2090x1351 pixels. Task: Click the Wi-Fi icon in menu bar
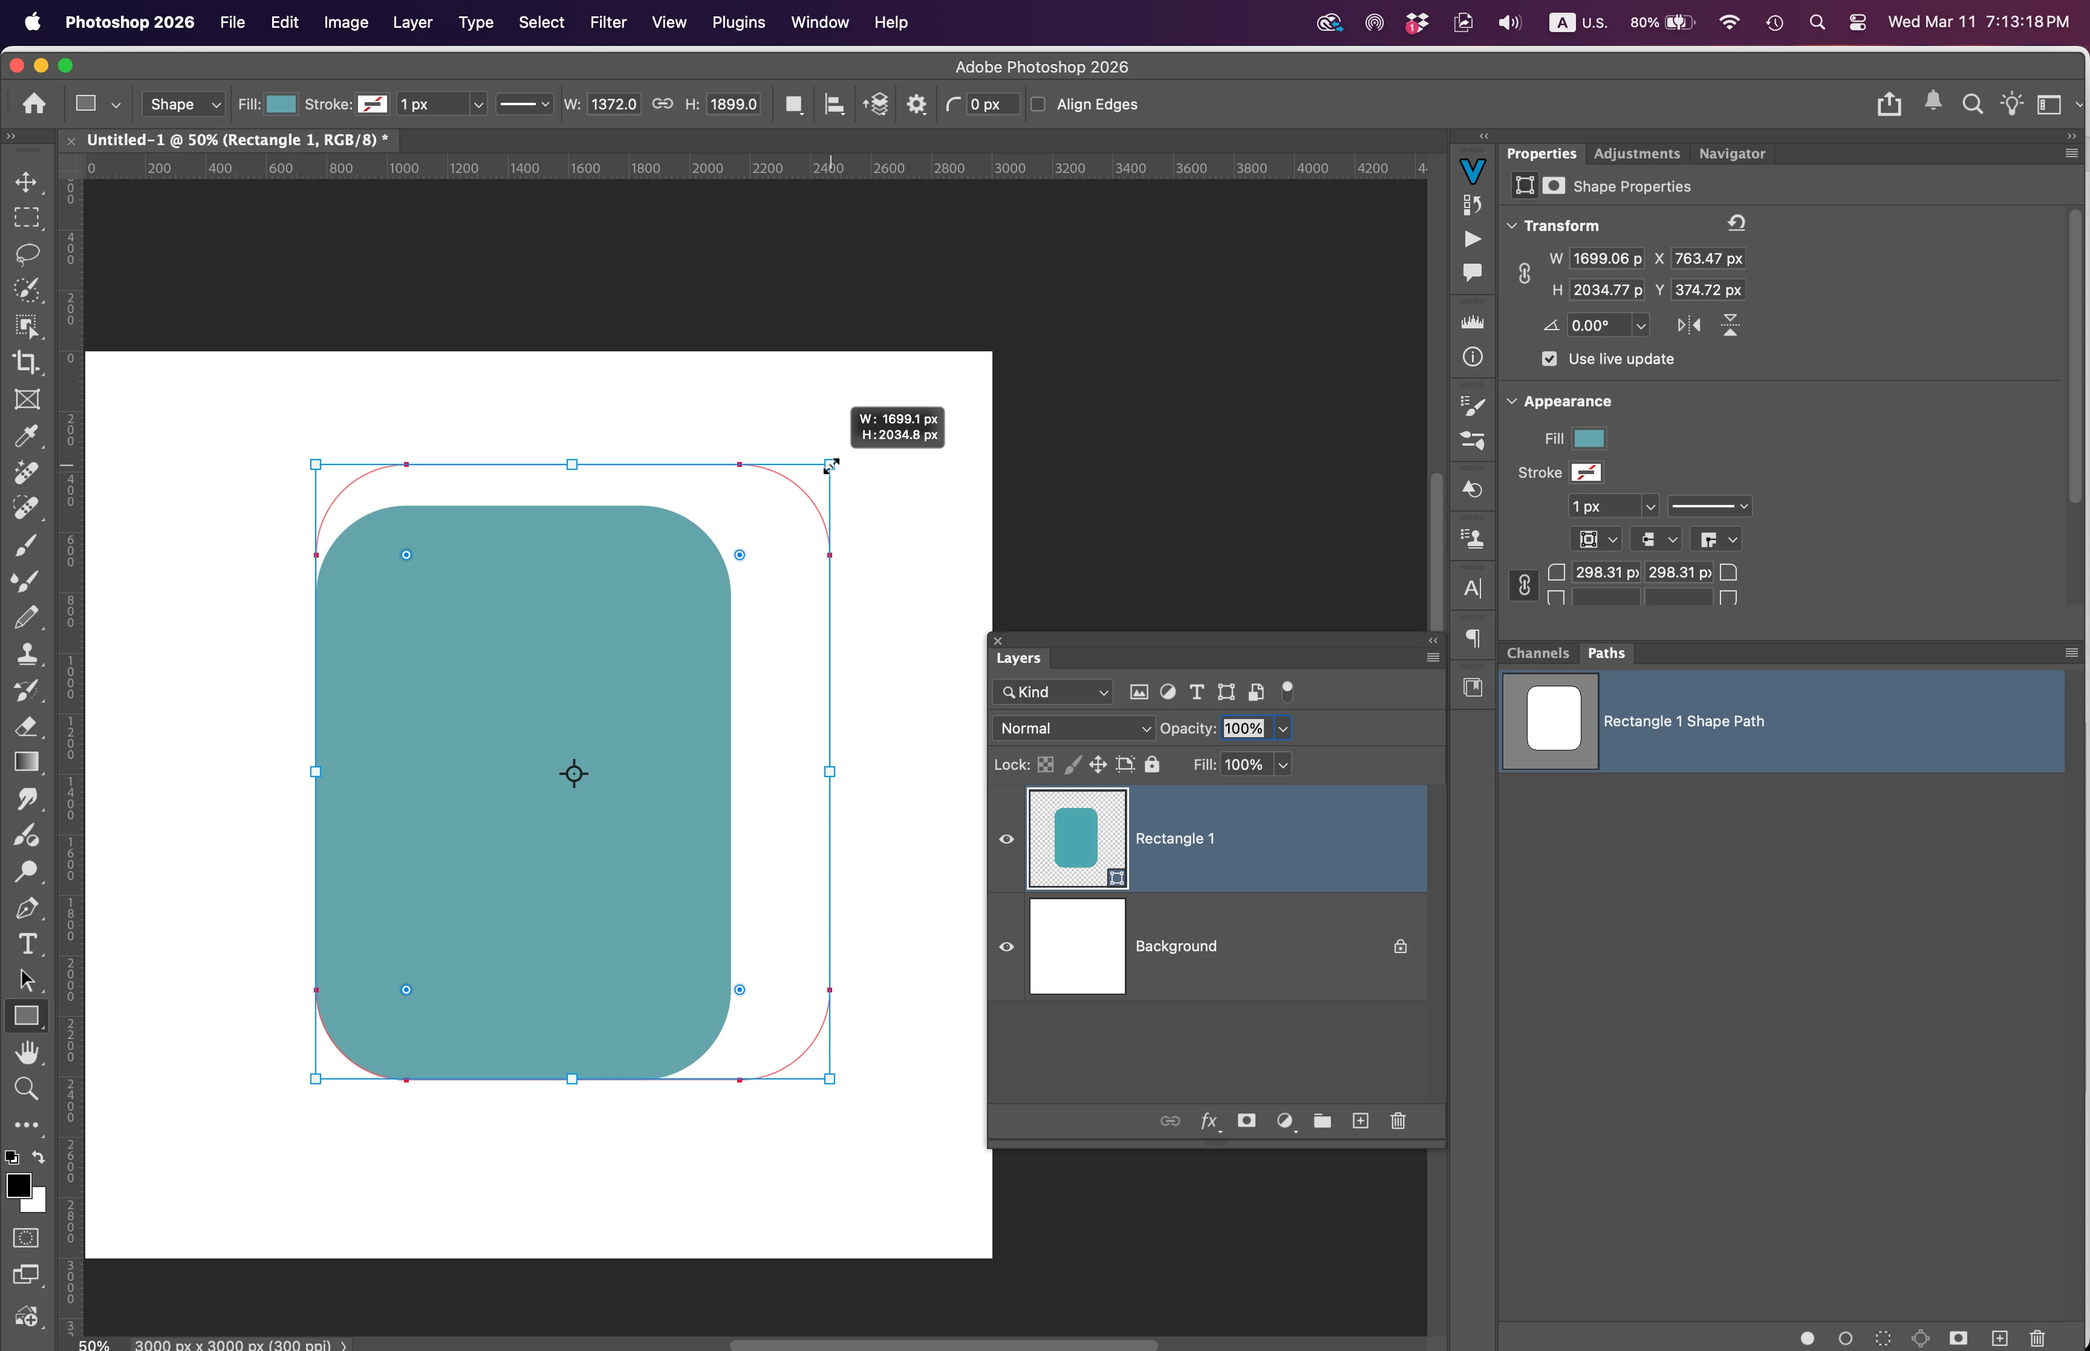(1728, 22)
